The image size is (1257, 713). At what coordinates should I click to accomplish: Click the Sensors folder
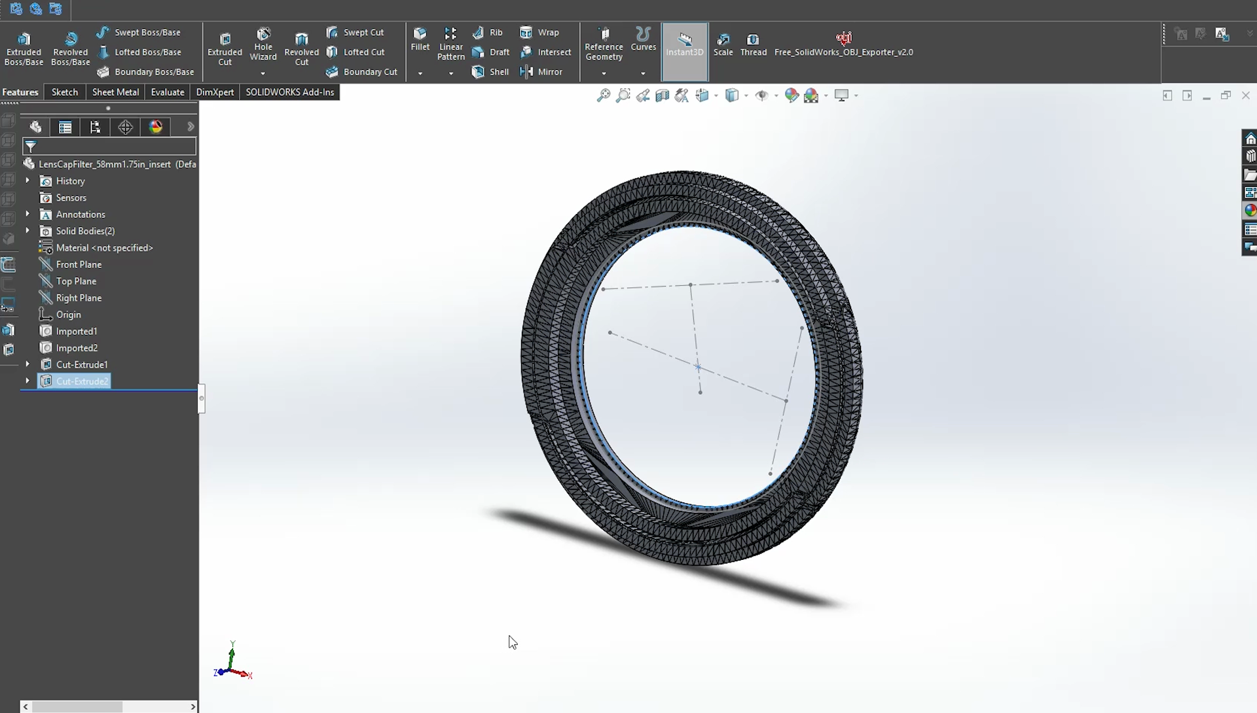62,198
